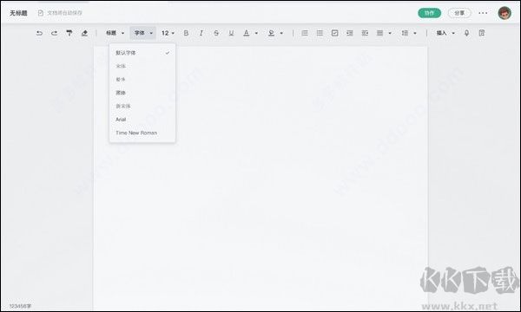The height and width of the screenshot is (312, 521).
Task: Click the redo arrow icon
Action: click(54, 33)
